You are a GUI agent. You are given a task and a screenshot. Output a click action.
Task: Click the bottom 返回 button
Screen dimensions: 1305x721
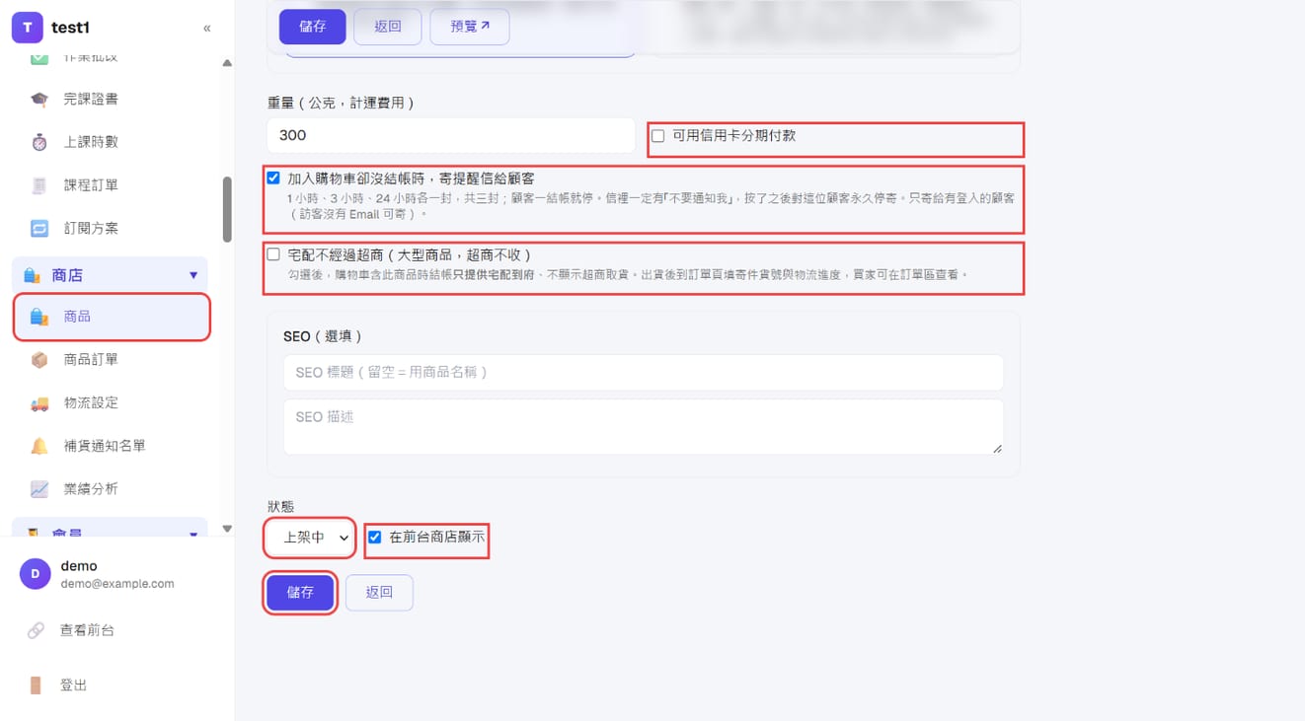pyautogui.click(x=379, y=593)
